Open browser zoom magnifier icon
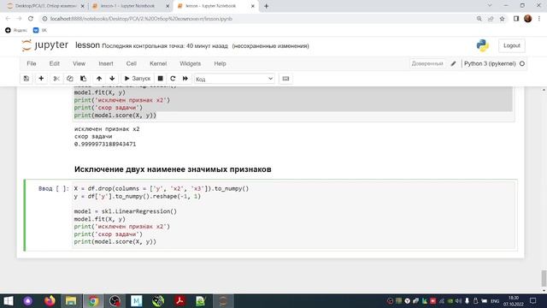The image size is (547, 308). (x=479, y=19)
